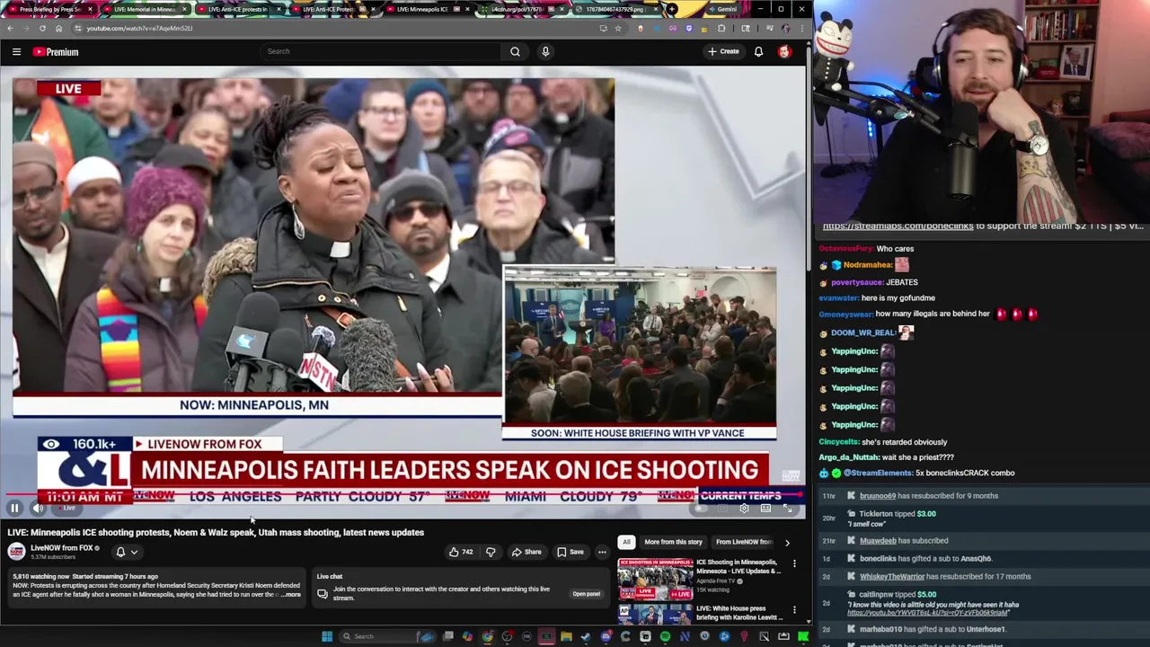The width and height of the screenshot is (1150, 647).
Task: Bookmark this page with star
Action: (617, 28)
